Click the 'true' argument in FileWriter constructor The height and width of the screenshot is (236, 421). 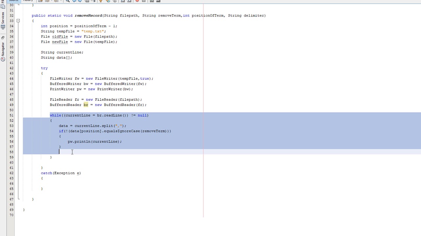[x=144, y=78]
